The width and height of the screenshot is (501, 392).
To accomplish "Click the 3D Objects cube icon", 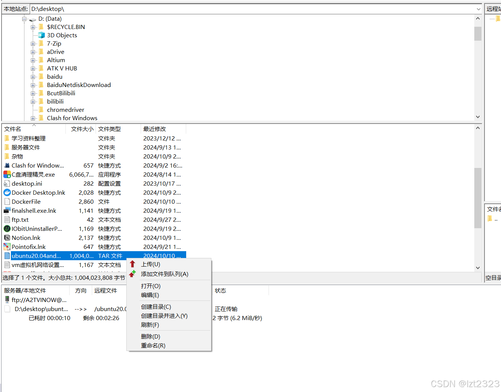I will pyautogui.click(x=41, y=35).
